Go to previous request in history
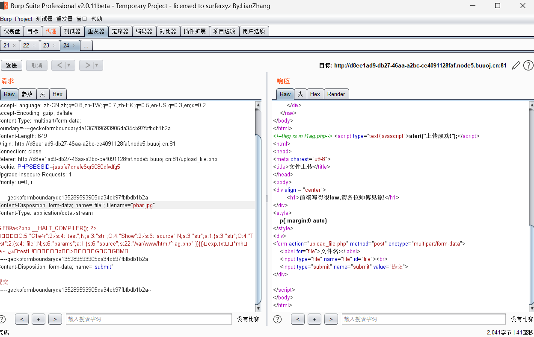 pos(59,65)
